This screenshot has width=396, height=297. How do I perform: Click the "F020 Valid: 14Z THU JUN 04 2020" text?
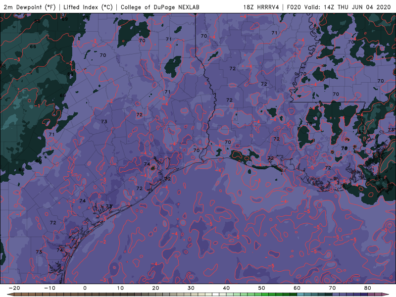339,7
